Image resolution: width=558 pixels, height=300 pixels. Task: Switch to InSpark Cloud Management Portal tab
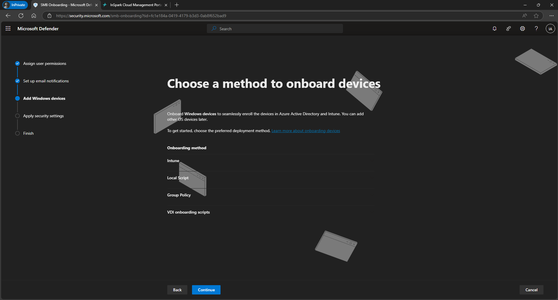(x=136, y=5)
